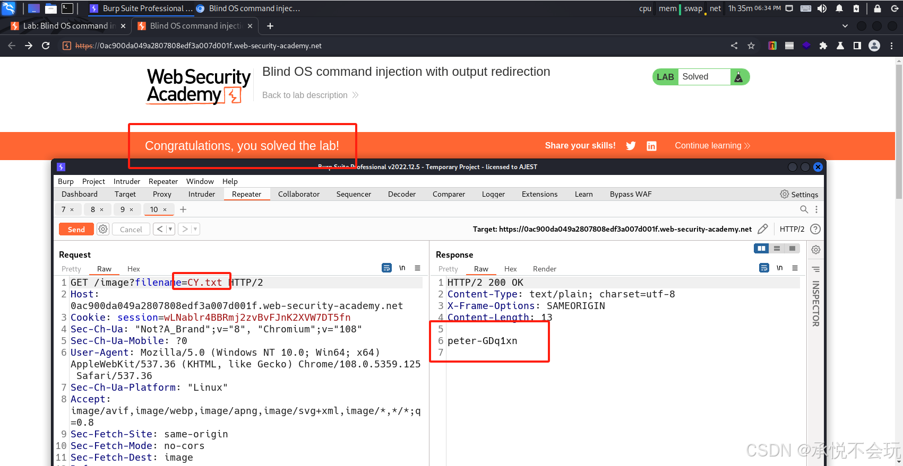This screenshot has height=466, width=903.
Task: Bookmark this page with star icon
Action: point(751,46)
